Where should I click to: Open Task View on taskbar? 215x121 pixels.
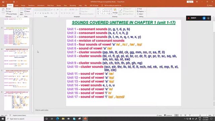coord(52,119)
